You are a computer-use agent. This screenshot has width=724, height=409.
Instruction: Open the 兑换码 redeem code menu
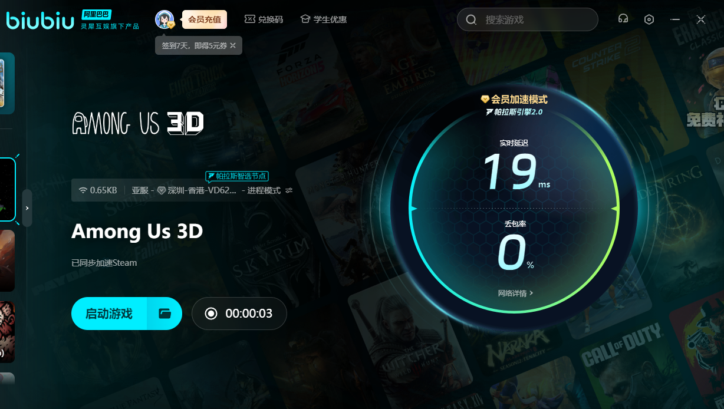point(264,19)
